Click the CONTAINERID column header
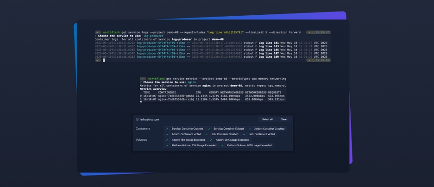The image size is (434, 187). click(167, 93)
